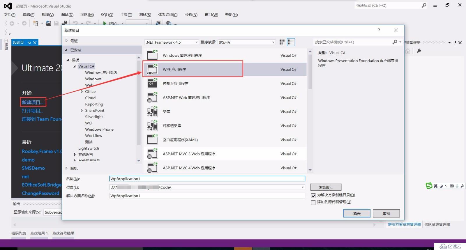The image size is (466, 250).
Task: Toggle 添加到源代码管理 checkbox
Action: pos(313,203)
